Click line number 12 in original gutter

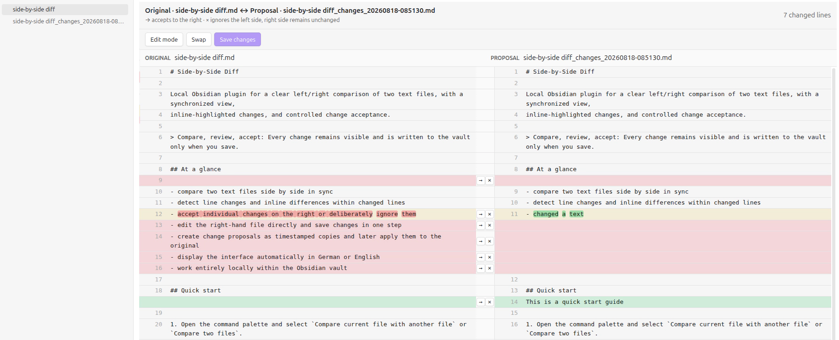pyautogui.click(x=158, y=214)
